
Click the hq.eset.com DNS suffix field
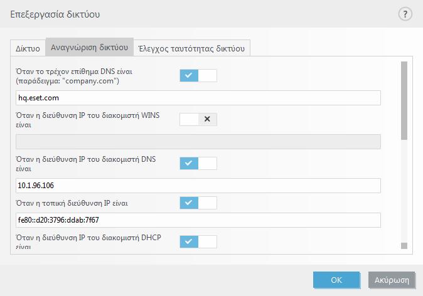198,98
